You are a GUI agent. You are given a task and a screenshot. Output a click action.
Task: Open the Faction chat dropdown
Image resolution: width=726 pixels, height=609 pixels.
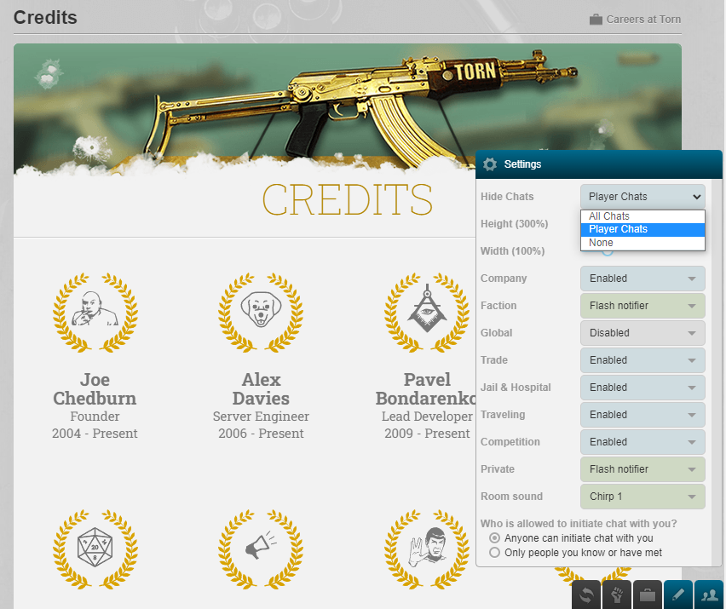coord(642,306)
